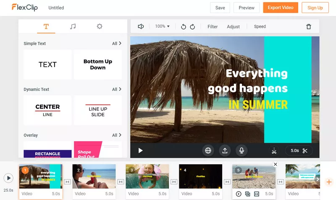The image size is (336, 200).
Task: Preview clip 5 with play icon
Action: click(239, 194)
